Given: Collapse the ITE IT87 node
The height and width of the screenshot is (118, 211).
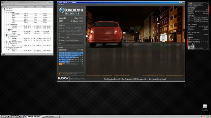Looking at the screenshot, I should pyautogui.click(x=4, y=10).
